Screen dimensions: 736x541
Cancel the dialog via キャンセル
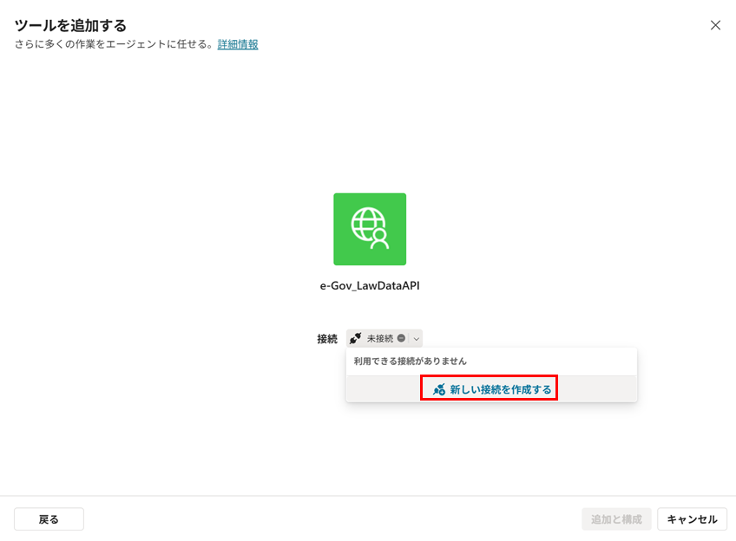pos(692,519)
